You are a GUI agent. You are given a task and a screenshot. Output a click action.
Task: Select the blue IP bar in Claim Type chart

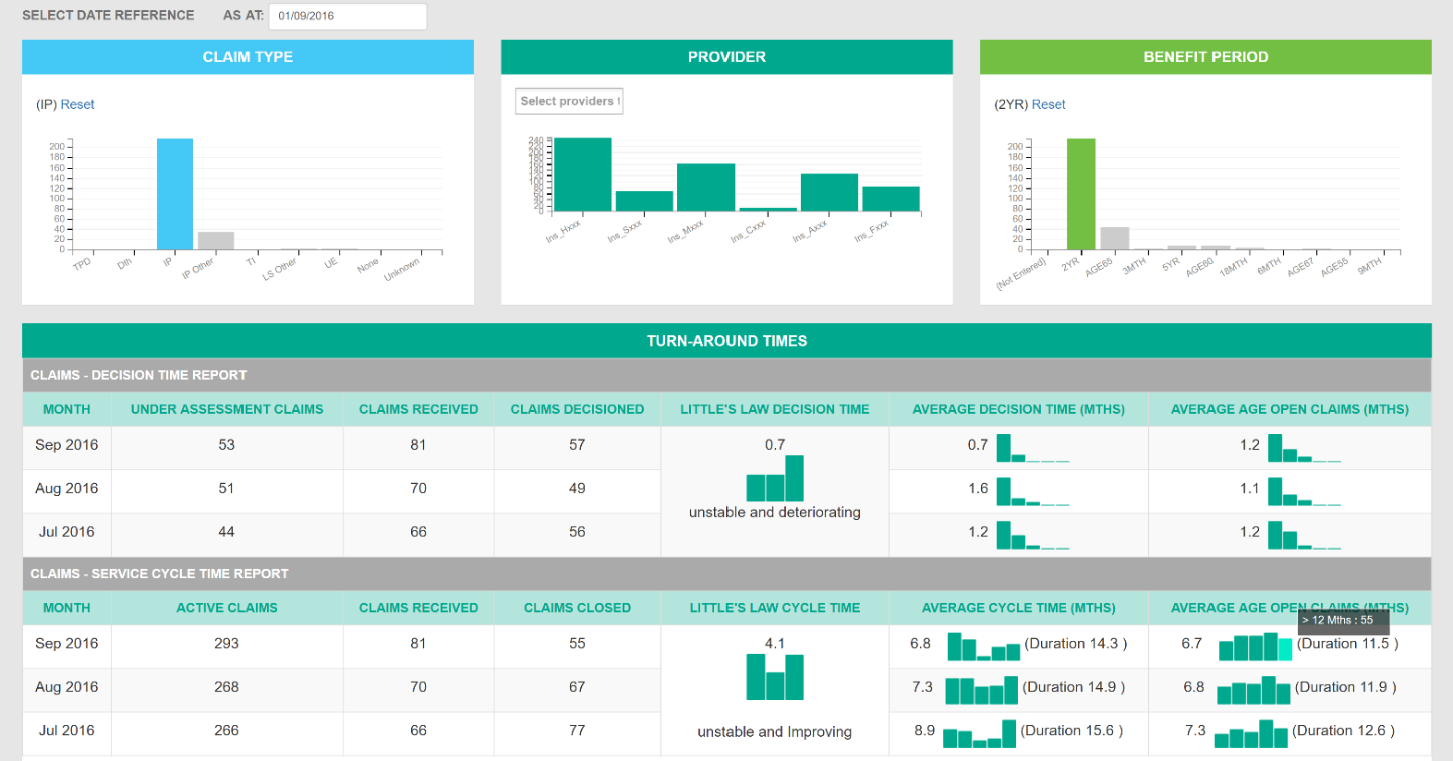pos(175,194)
